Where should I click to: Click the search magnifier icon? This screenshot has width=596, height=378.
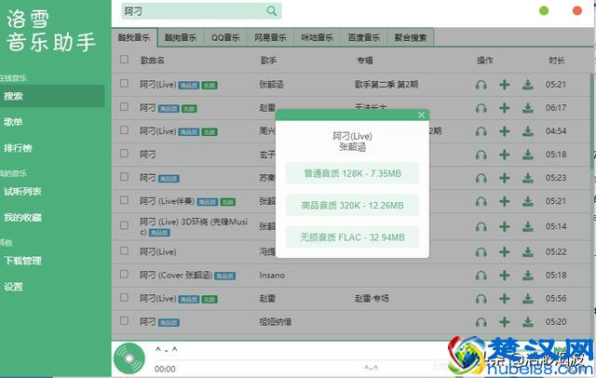[x=272, y=11]
